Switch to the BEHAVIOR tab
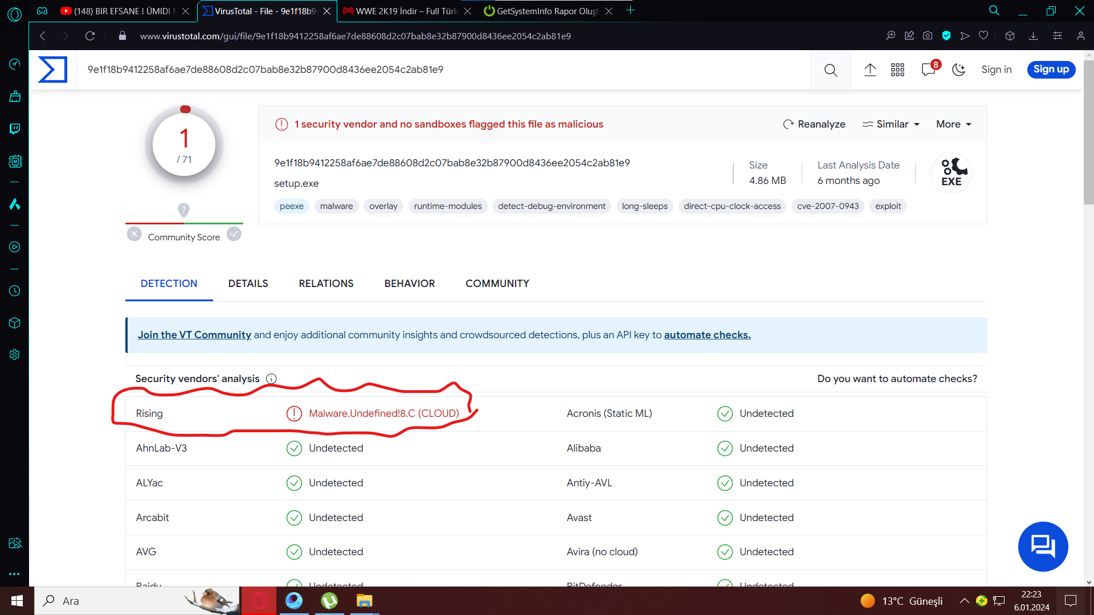Screen dimensions: 1094x615 pos(409,284)
